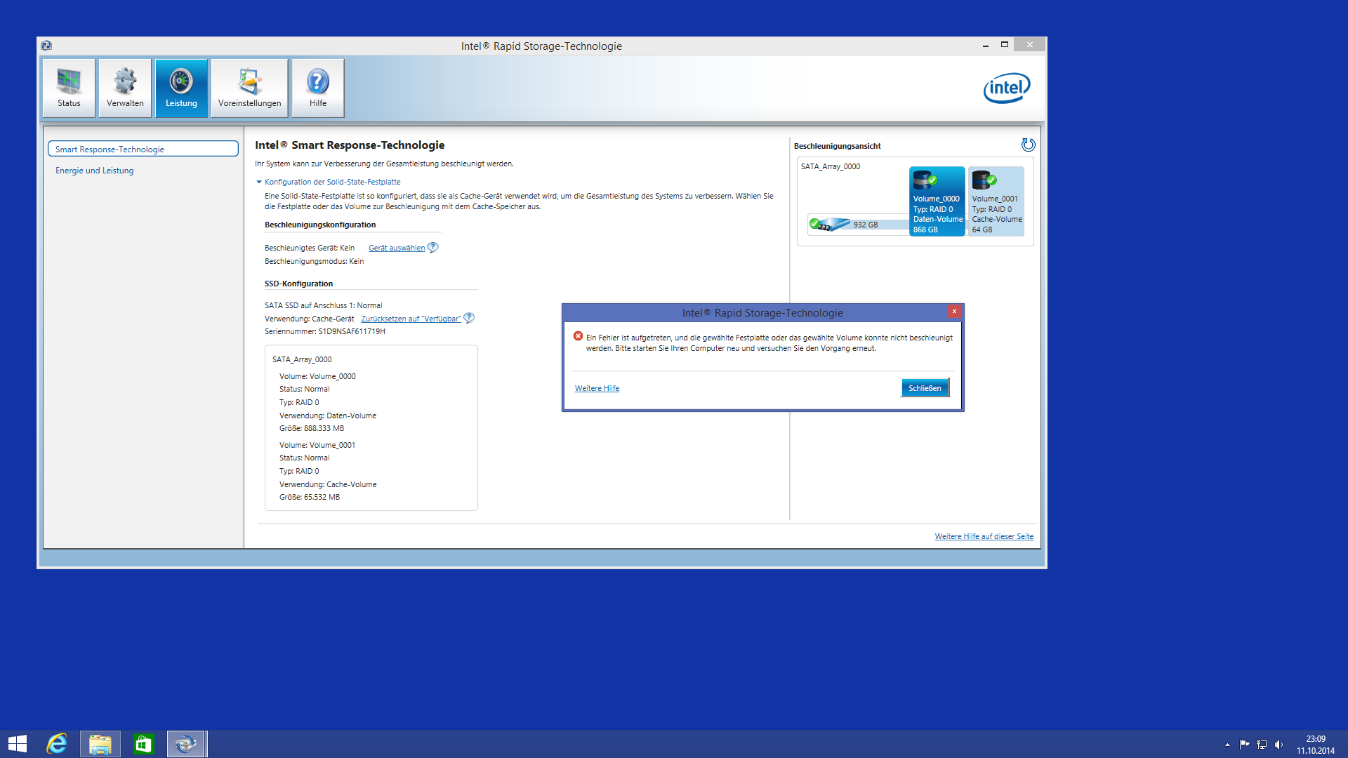Screen dimensions: 1348x758
Task: Open the Status toolbar section
Action: (69, 88)
